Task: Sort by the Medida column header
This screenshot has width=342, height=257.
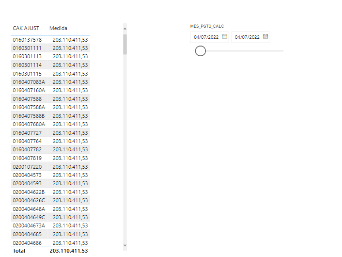Action: 58,28
